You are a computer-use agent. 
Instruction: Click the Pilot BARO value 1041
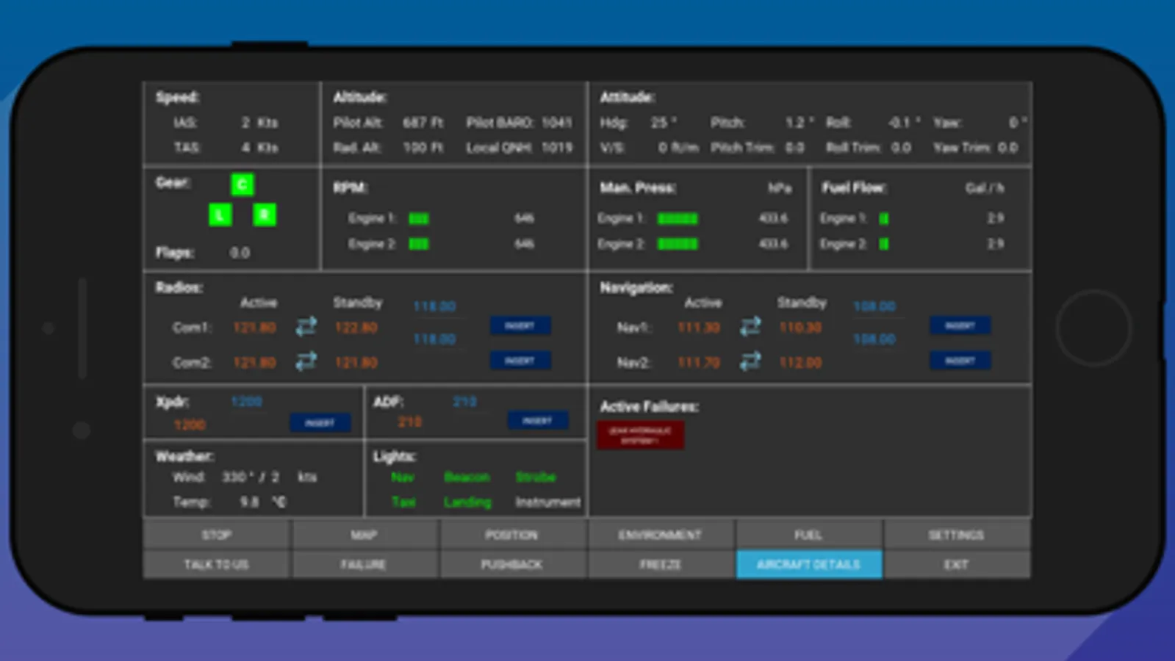pyautogui.click(x=557, y=123)
